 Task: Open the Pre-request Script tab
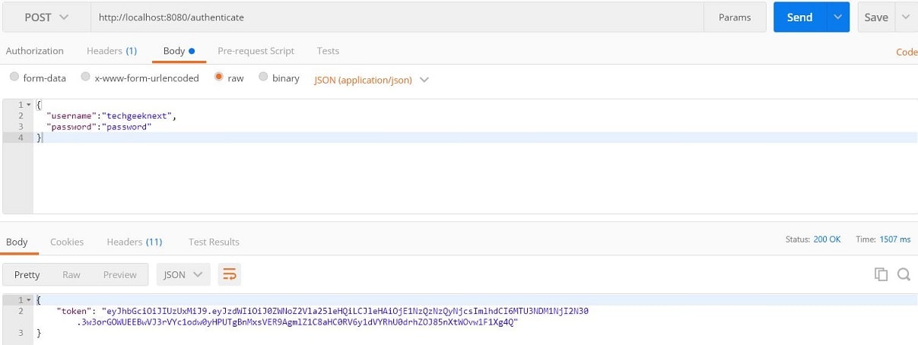[256, 51]
